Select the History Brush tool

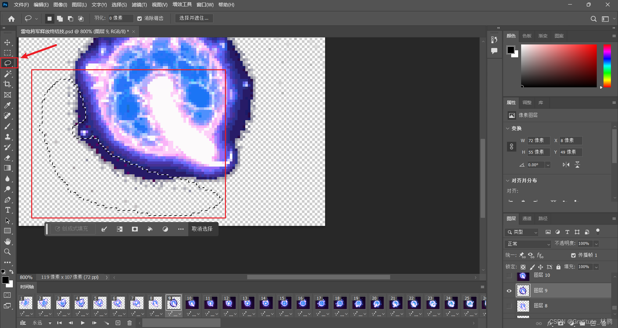(x=7, y=147)
